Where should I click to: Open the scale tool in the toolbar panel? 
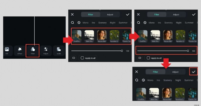pos(59,51)
